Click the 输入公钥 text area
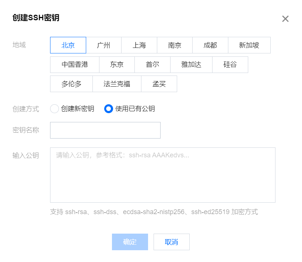 pyautogui.click(x=162, y=175)
